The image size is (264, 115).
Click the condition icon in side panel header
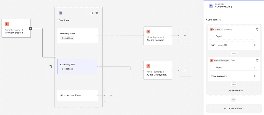pos(211,6)
